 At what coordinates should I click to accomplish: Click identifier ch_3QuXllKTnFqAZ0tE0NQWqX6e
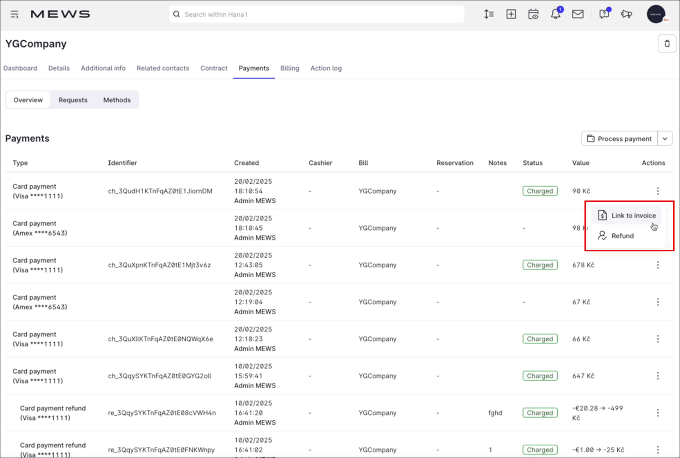click(x=160, y=339)
